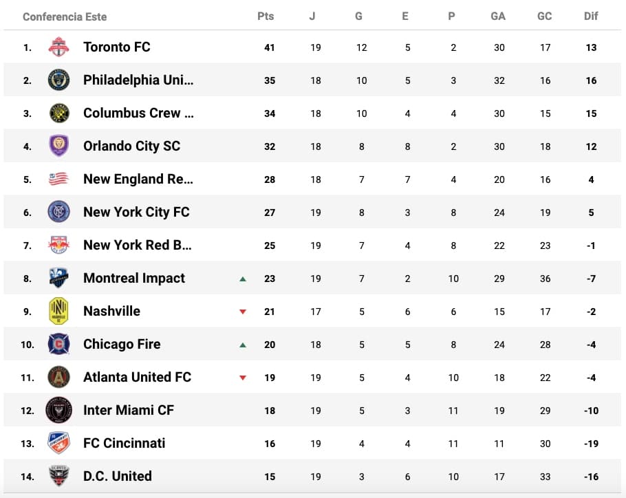Click the Orlando City SC crest
626x498 pixels.
coord(58,147)
